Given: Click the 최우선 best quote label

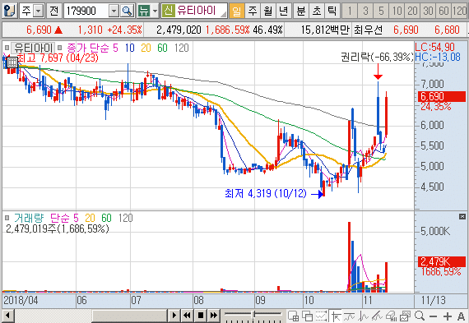Looking at the screenshot, I should click(x=368, y=30).
